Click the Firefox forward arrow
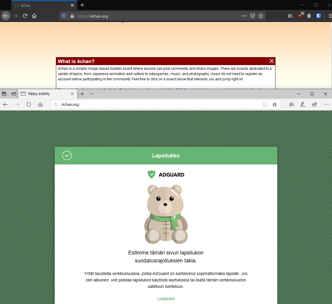This screenshot has height=304, width=332. [16, 16]
